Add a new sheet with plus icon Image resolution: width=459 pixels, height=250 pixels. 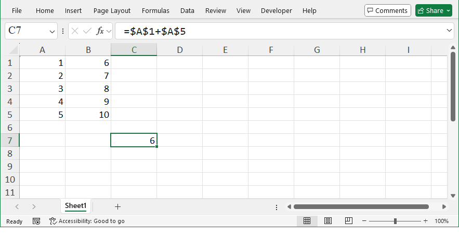click(x=117, y=207)
